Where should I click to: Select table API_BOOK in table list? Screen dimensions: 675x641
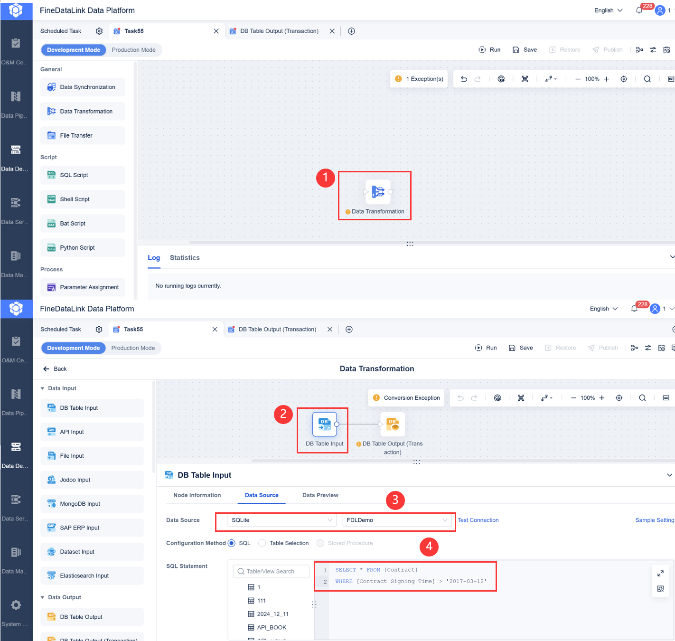(267, 628)
